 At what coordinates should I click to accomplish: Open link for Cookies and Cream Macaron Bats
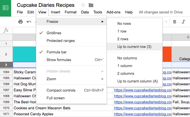pos(143,108)
